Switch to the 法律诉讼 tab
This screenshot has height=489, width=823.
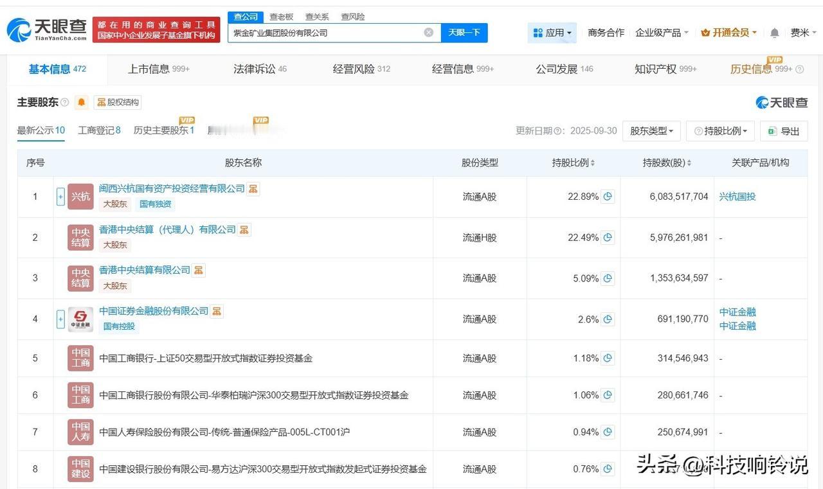pyautogui.click(x=260, y=69)
